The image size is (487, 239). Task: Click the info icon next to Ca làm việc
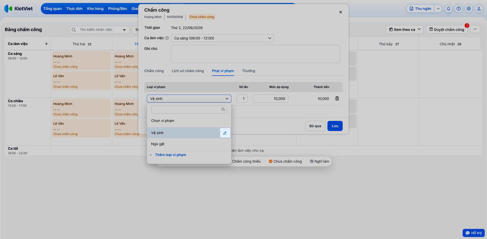coord(167,38)
